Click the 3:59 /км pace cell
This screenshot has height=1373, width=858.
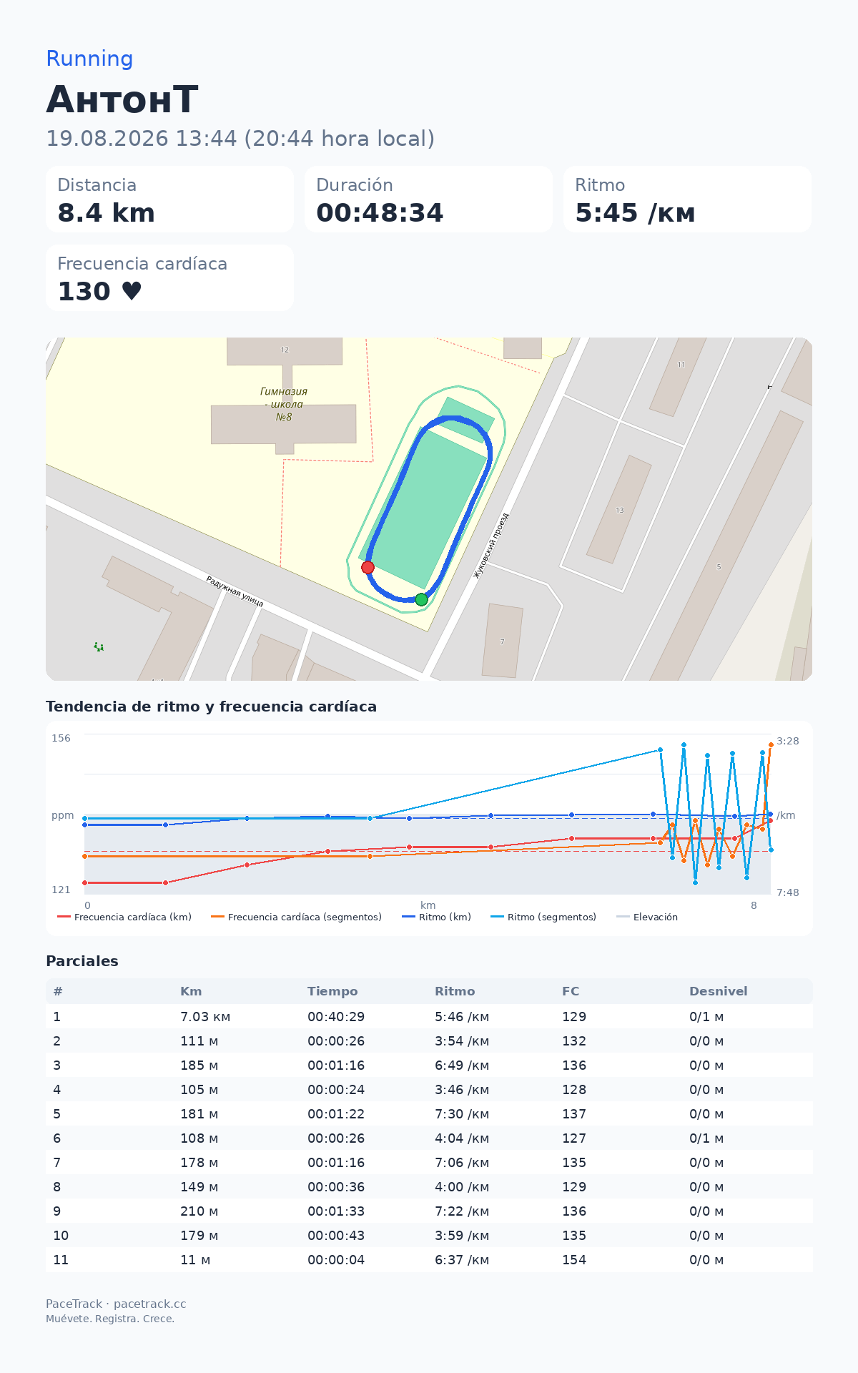(x=462, y=1235)
